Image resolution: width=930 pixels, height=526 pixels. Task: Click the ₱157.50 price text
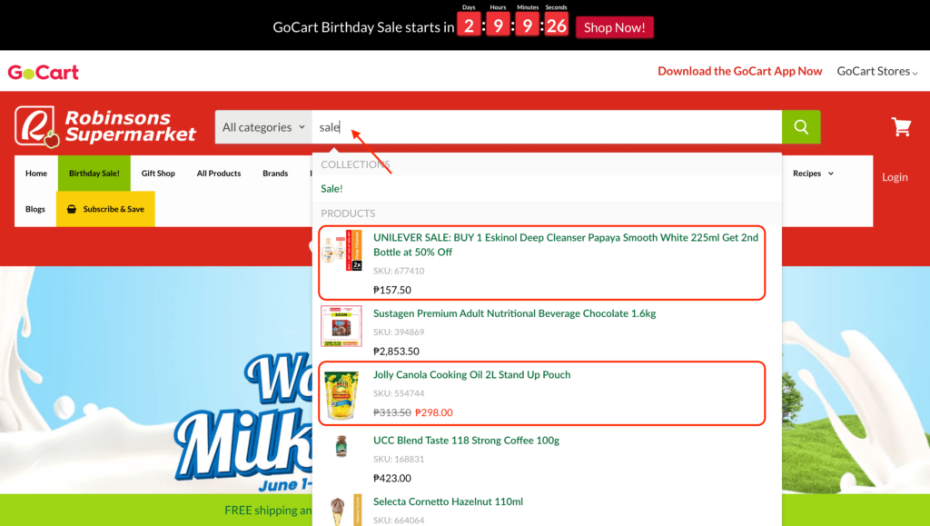point(392,290)
